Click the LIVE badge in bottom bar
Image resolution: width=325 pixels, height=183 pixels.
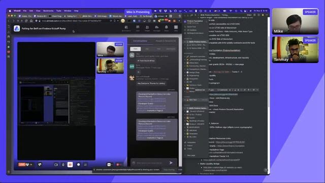[x=21, y=165]
